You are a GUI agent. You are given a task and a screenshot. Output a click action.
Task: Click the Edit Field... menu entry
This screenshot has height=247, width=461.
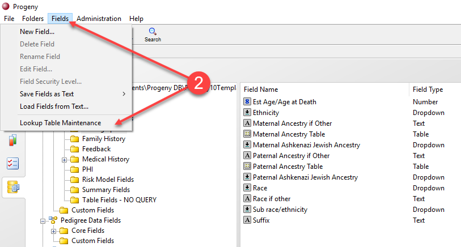(36, 69)
